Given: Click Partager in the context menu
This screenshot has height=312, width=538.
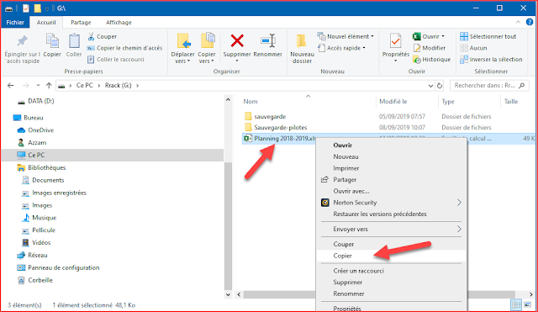Looking at the screenshot, I should (x=345, y=179).
